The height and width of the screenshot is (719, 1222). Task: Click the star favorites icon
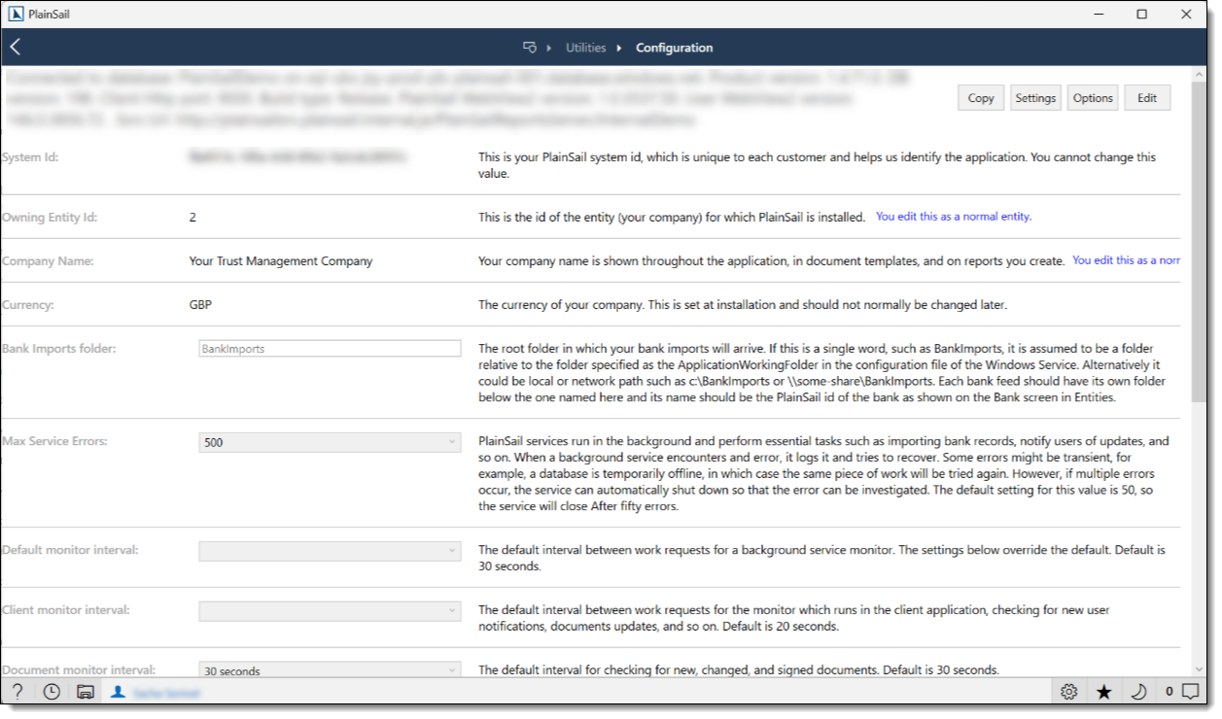pyautogui.click(x=1104, y=692)
